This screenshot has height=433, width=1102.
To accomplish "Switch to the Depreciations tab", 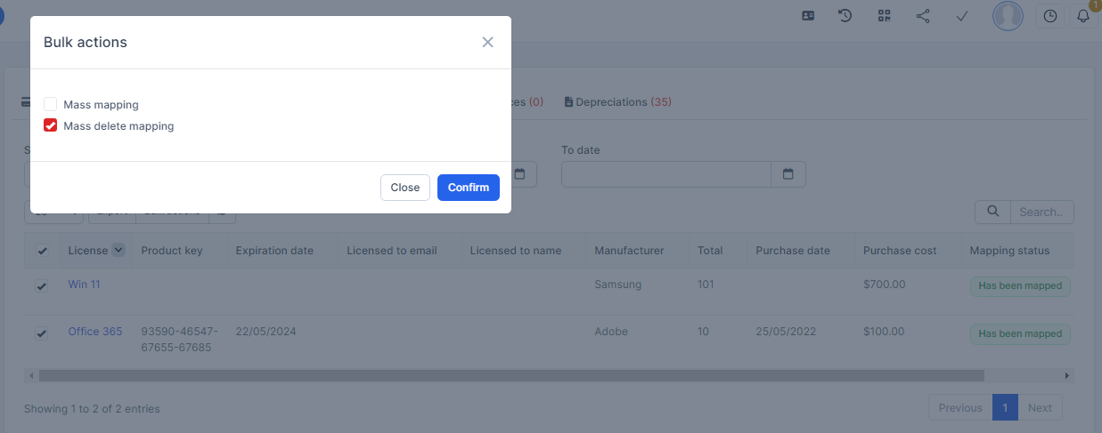I will click(617, 102).
